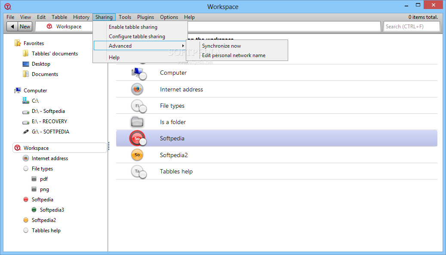
Task: Click the Workspace icon in the address bar
Action: coord(49,27)
